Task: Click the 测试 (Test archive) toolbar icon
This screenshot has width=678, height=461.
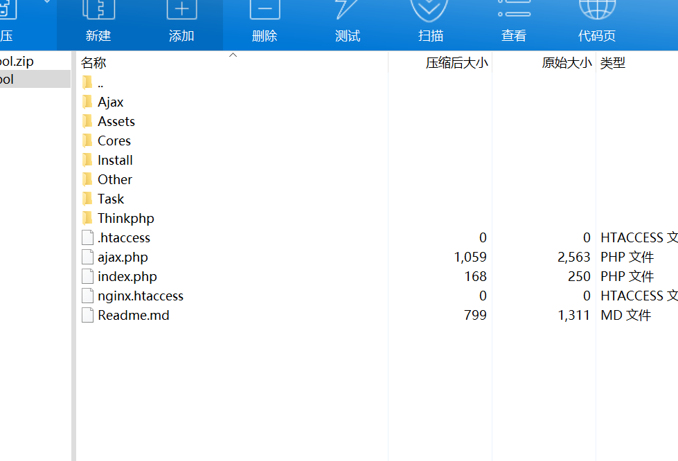Action: [x=347, y=19]
